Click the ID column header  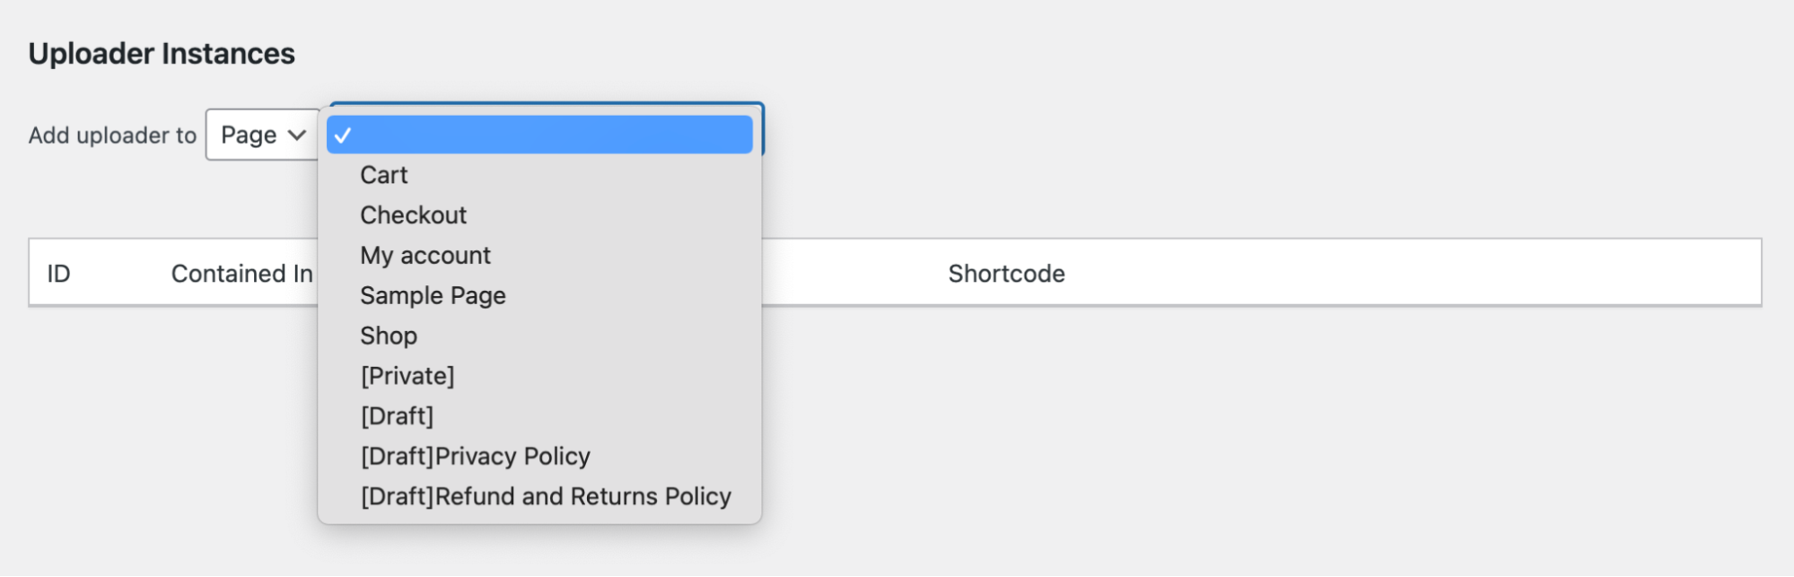coord(58,274)
